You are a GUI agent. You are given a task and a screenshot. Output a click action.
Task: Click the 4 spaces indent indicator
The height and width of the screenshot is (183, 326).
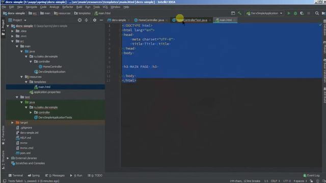(300, 181)
